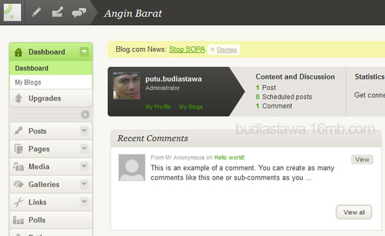Expand the Posts menu arrow
Viewport: 385px width, 236px height.
tap(84, 131)
